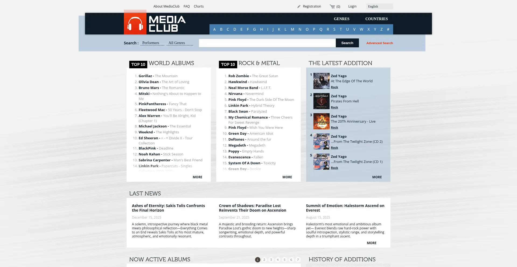
Task: Focus the search text field
Action: click(267, 43)
